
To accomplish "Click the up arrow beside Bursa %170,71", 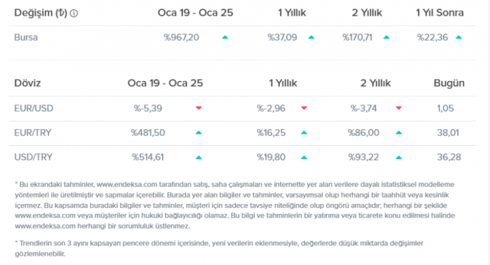I will [x=386, y=37].
